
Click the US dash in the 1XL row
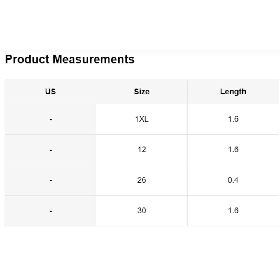coord(50,120)
